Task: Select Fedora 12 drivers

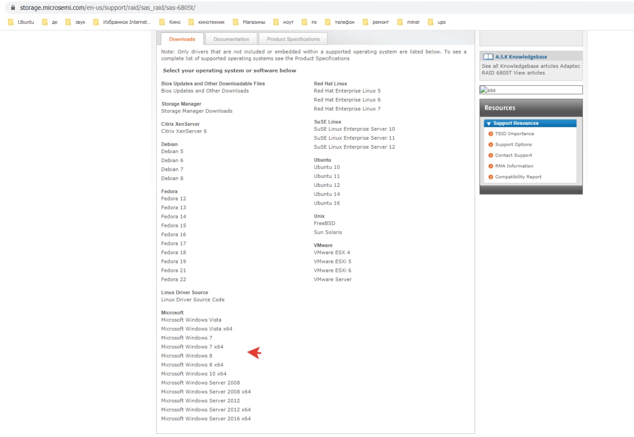Action: coord(173,199)
